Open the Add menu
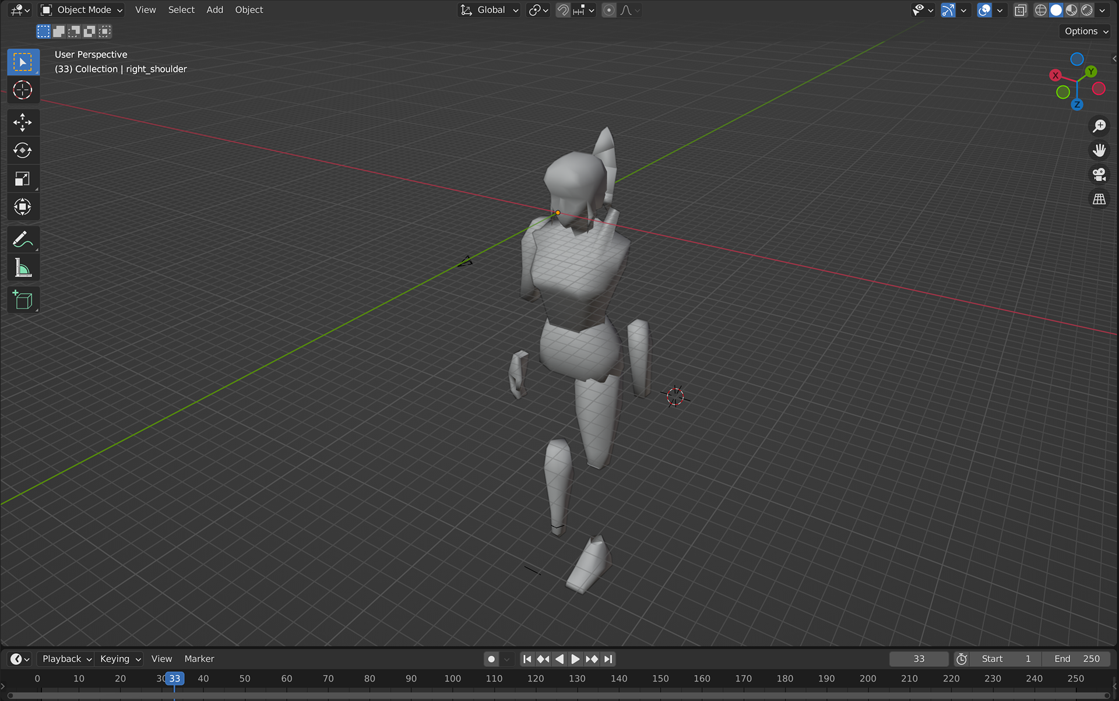Viewport: 1119px width, 701px height. 214,10
